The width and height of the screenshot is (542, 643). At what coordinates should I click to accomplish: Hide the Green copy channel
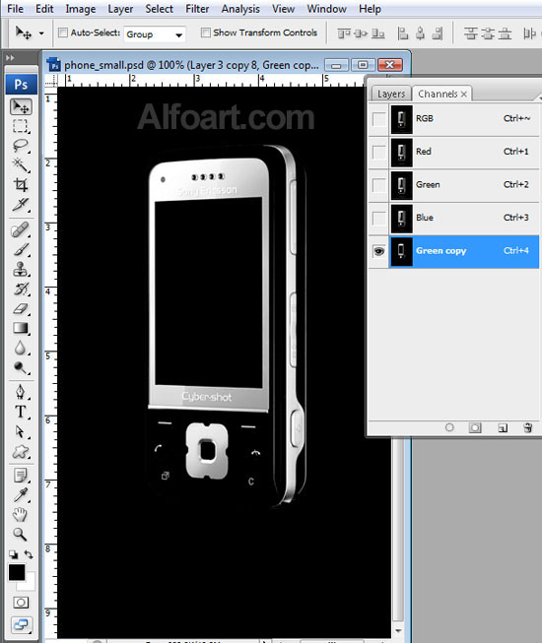coord(378,251)
